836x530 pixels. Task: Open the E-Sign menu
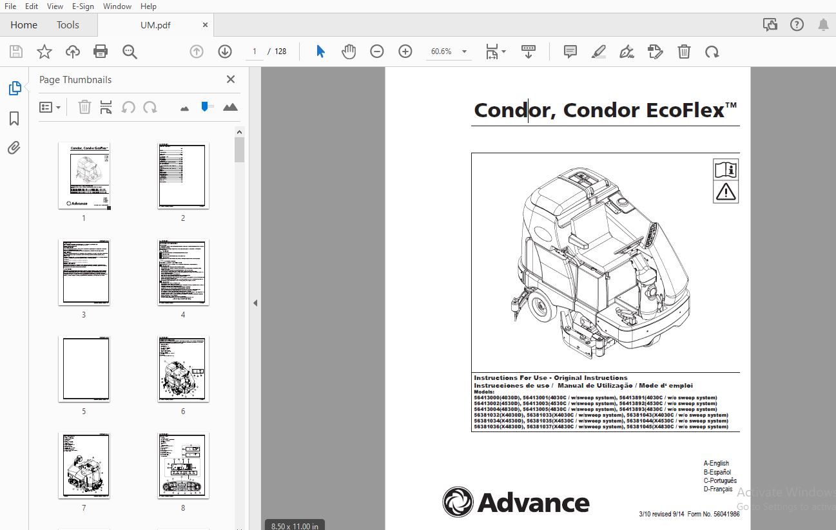[83, 6]
